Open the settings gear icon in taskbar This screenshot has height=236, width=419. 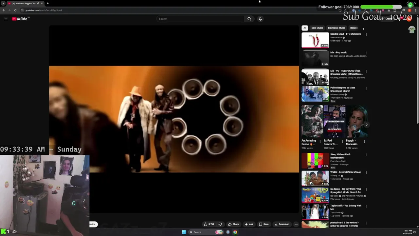point(228,232)
